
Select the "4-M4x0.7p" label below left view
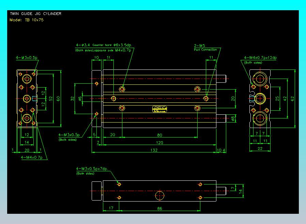(32, 158)
